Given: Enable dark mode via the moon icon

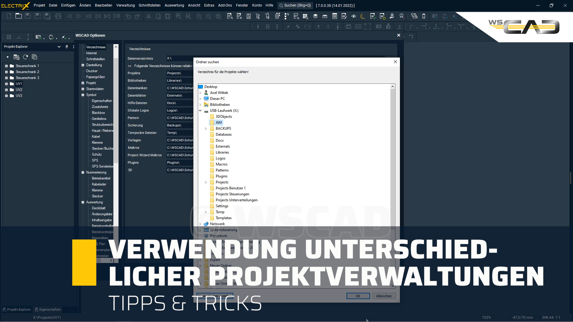Looking at the screenshot, I should pos(363,16).
